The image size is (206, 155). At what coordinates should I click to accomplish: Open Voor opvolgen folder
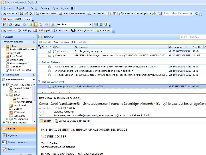(18, 63)
